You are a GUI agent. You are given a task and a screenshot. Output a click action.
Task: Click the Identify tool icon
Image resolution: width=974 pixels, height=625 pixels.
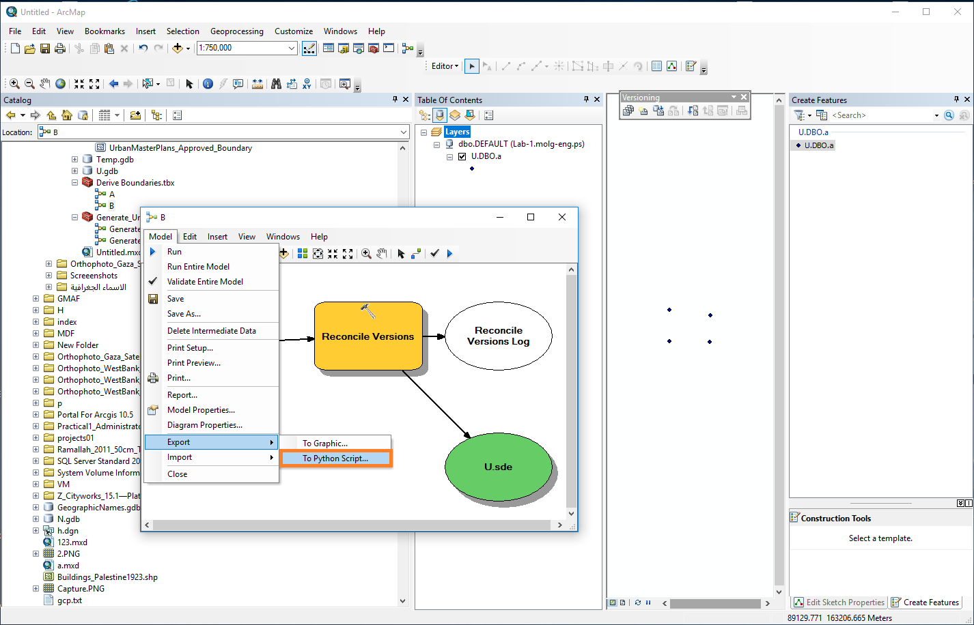(208, 84)
